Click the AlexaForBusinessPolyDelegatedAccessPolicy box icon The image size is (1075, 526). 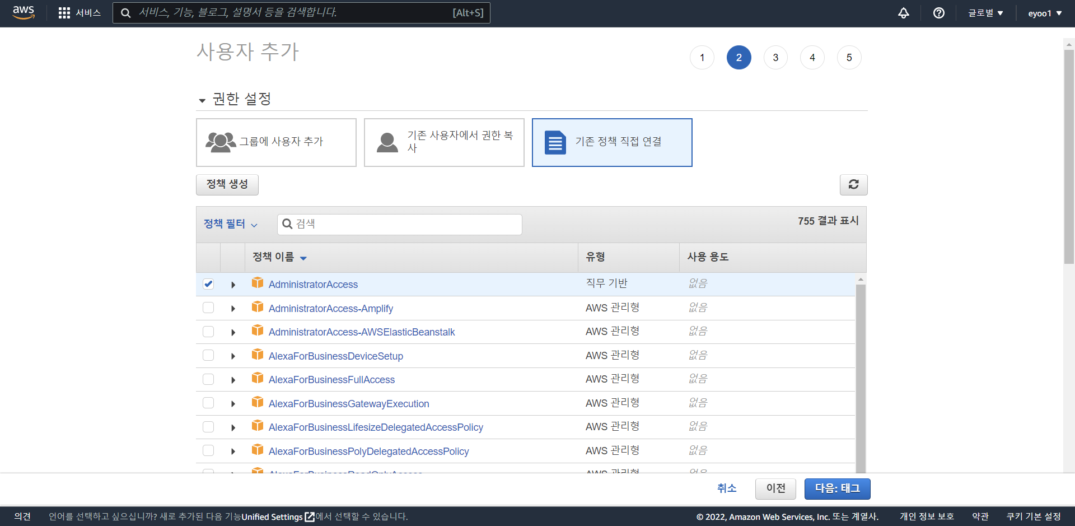(258, 450)
